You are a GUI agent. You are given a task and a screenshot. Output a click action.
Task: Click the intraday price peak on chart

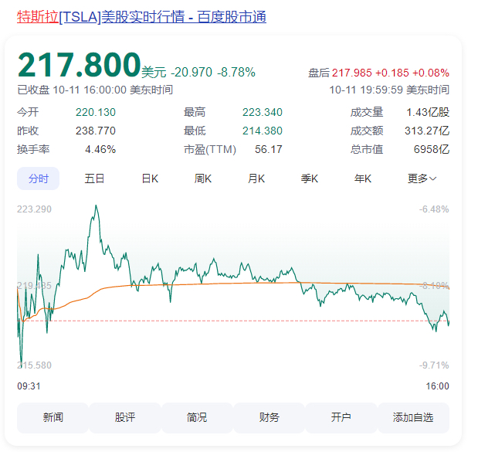[x=96, y=206]
